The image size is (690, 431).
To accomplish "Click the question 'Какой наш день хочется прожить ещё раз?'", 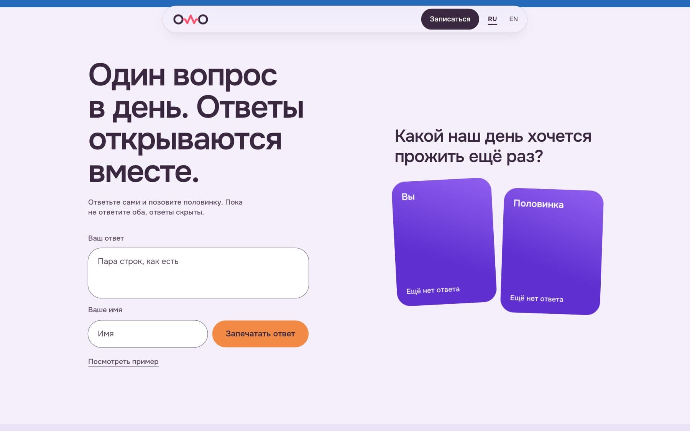I will (493, 146).
